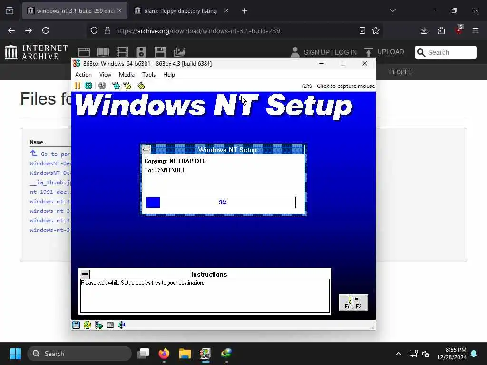
Task: Click the UPLOAD link
Action: tap(390, 52)
